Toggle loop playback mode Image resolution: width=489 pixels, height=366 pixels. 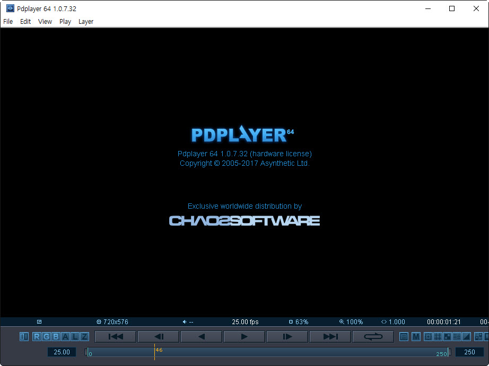[x=373, y=337]
